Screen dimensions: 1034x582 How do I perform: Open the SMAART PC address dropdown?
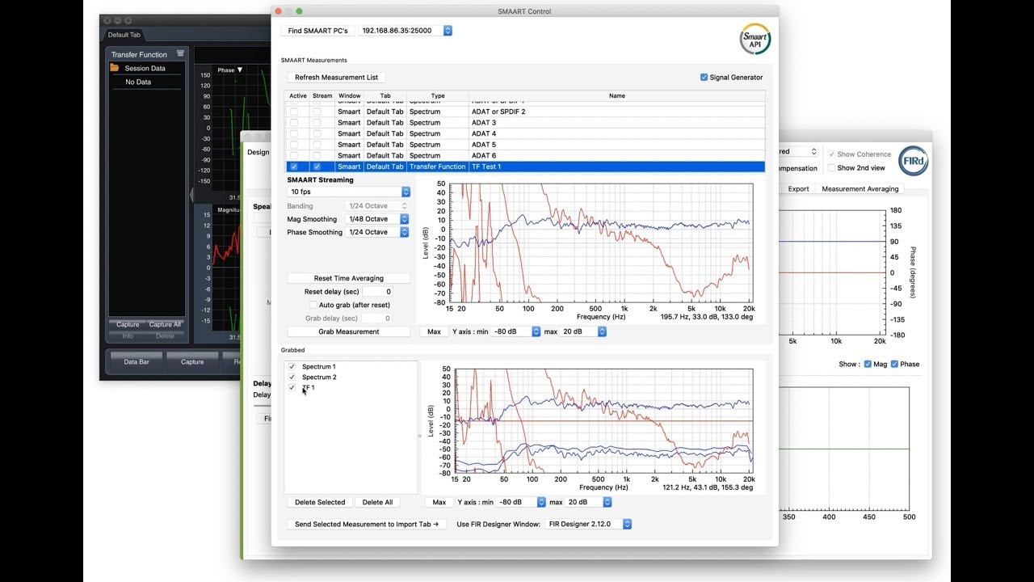(x=406, y=31)
